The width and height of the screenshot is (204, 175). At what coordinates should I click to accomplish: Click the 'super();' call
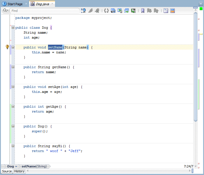coord(40,131)
